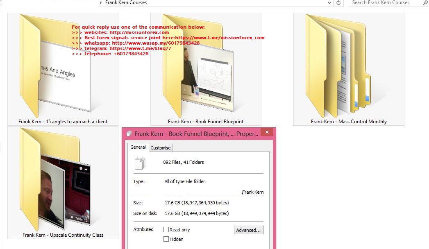The height and width of the screenshot is (249, 429).
Task: Click the Size value 18,947,364,930 bytes
Action: (197, 203)
